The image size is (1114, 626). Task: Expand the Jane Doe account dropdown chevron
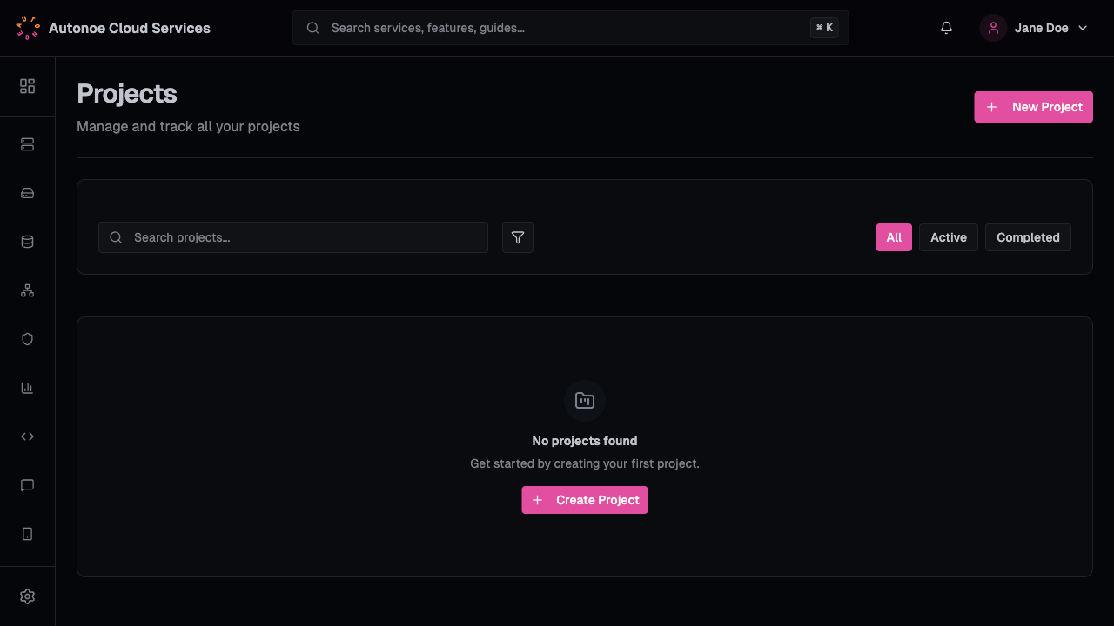click(1083, 28)
